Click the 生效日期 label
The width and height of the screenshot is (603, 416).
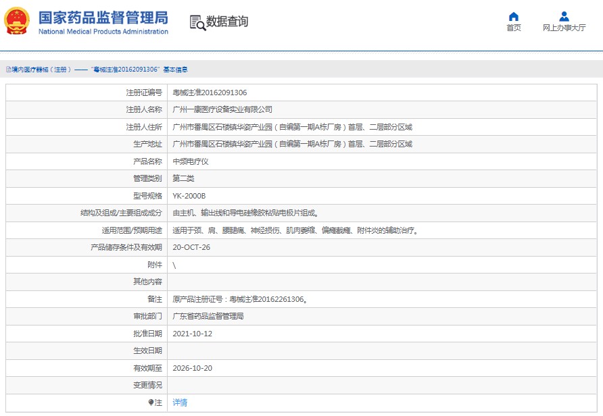pyautogui.click(x=147, y=350)
